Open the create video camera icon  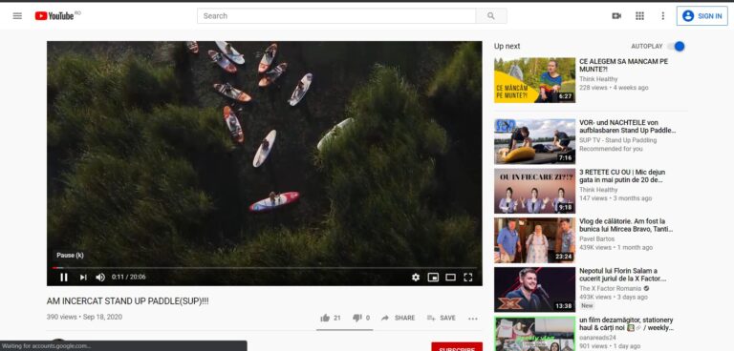pos(616,16)
